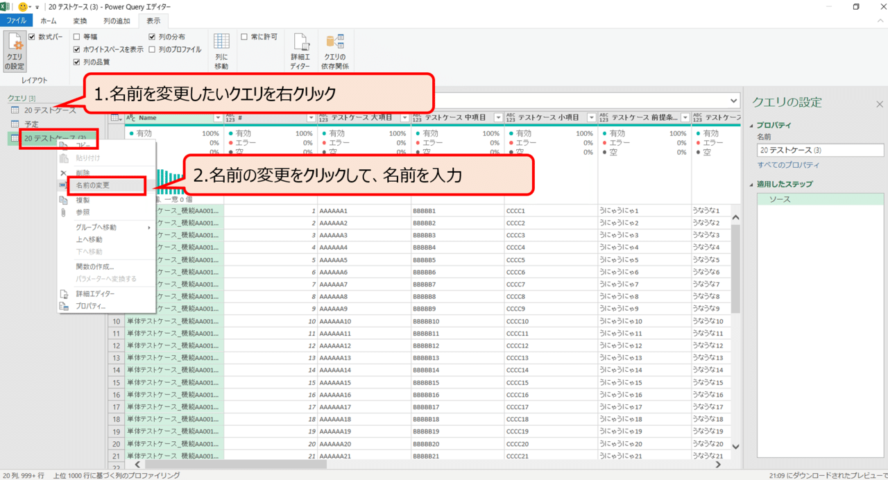888x480 pixels.
Task: Click the すべてのプロパティ link
Action: coord(788,165)
